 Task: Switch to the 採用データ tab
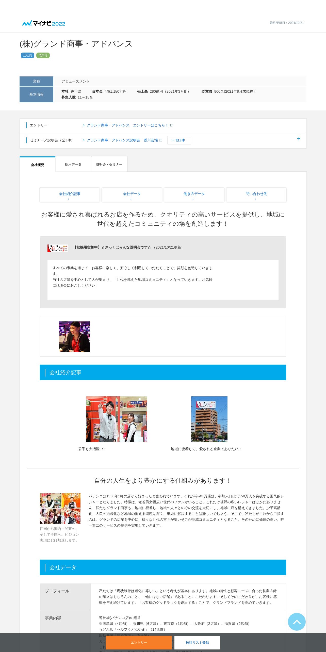point(73,164)
